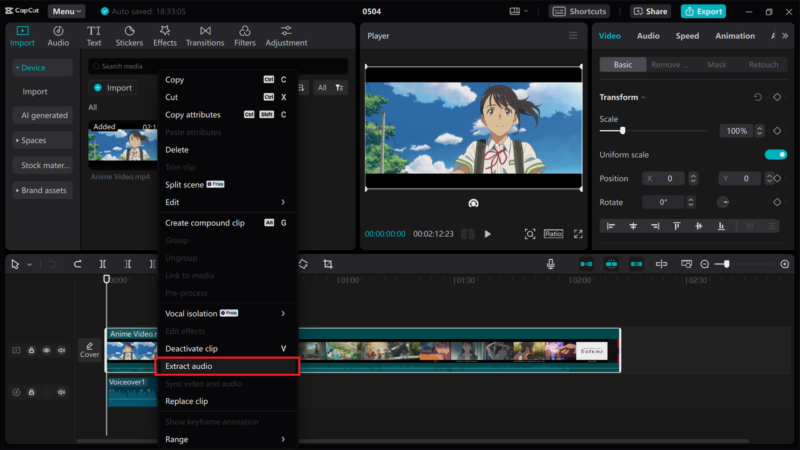Select the voiceover microphone recording icon

(x=551, y=264)
